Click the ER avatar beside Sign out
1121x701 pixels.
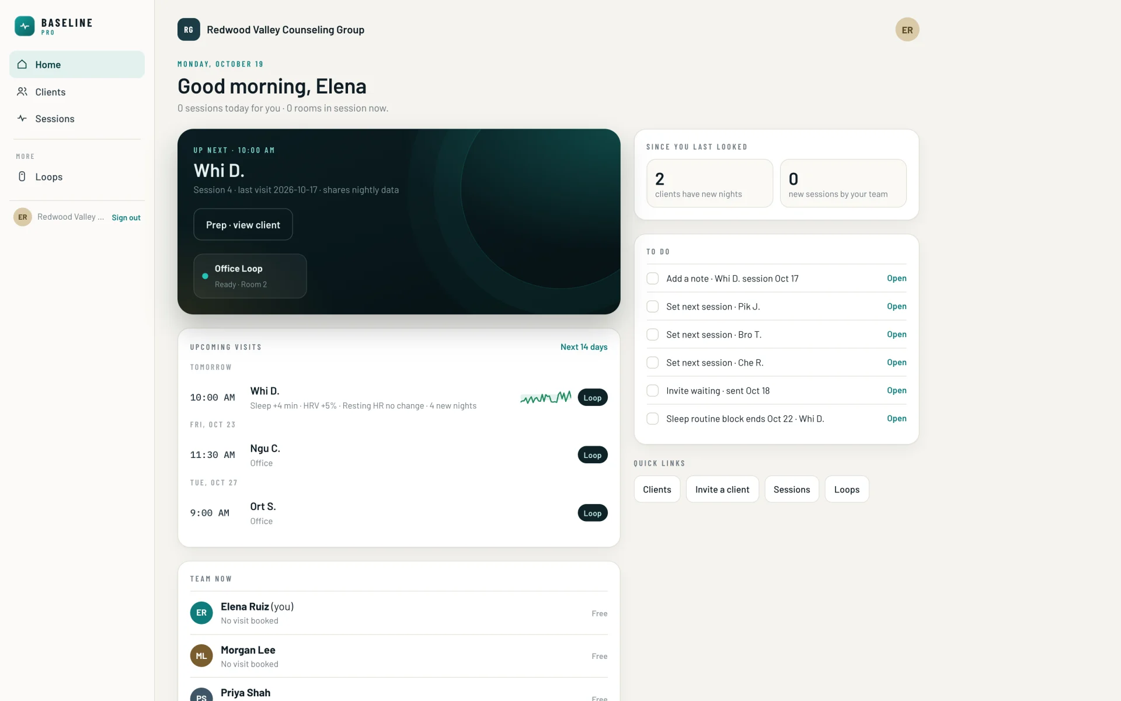point(23,217)
